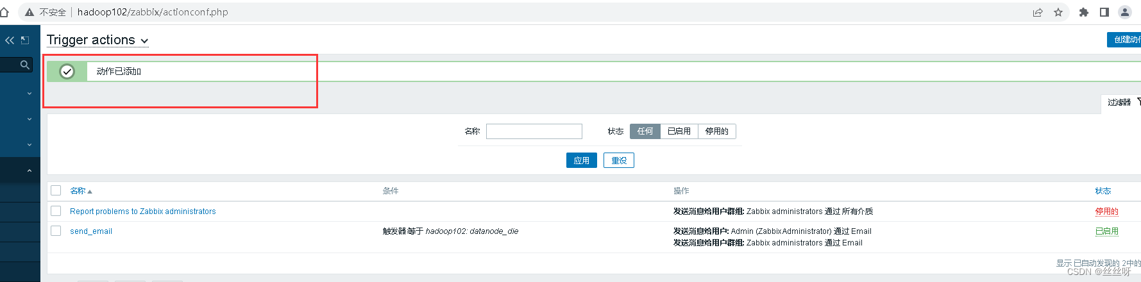Viewport: 1141px width, 282px height.
Task: Click the 动作已添加 message text
Action: pyautogui.click(x=119, y=72)
